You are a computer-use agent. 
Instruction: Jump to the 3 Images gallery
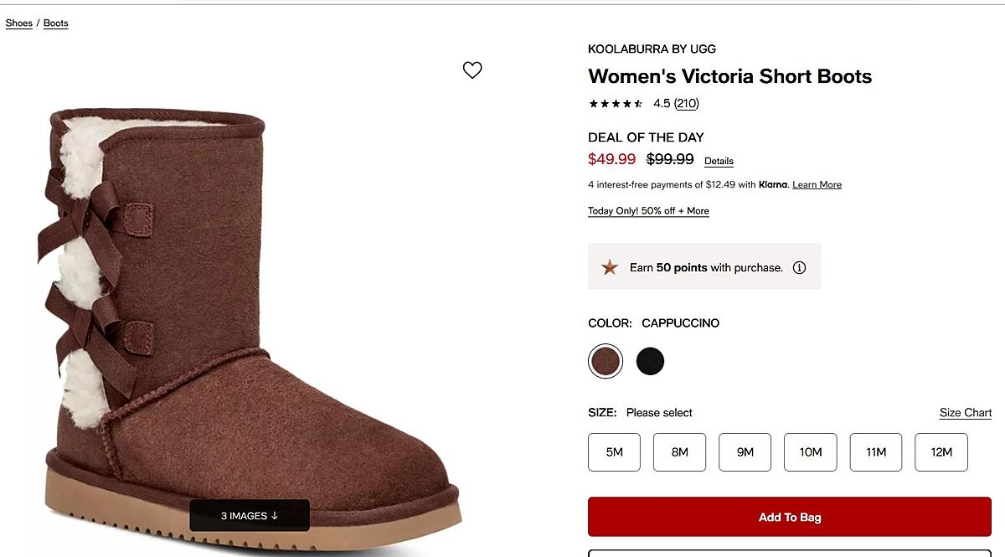(x=250, y=516)
